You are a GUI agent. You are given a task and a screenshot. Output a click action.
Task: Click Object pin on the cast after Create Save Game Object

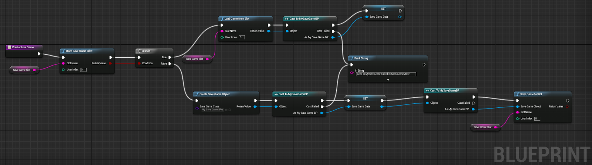276,106
